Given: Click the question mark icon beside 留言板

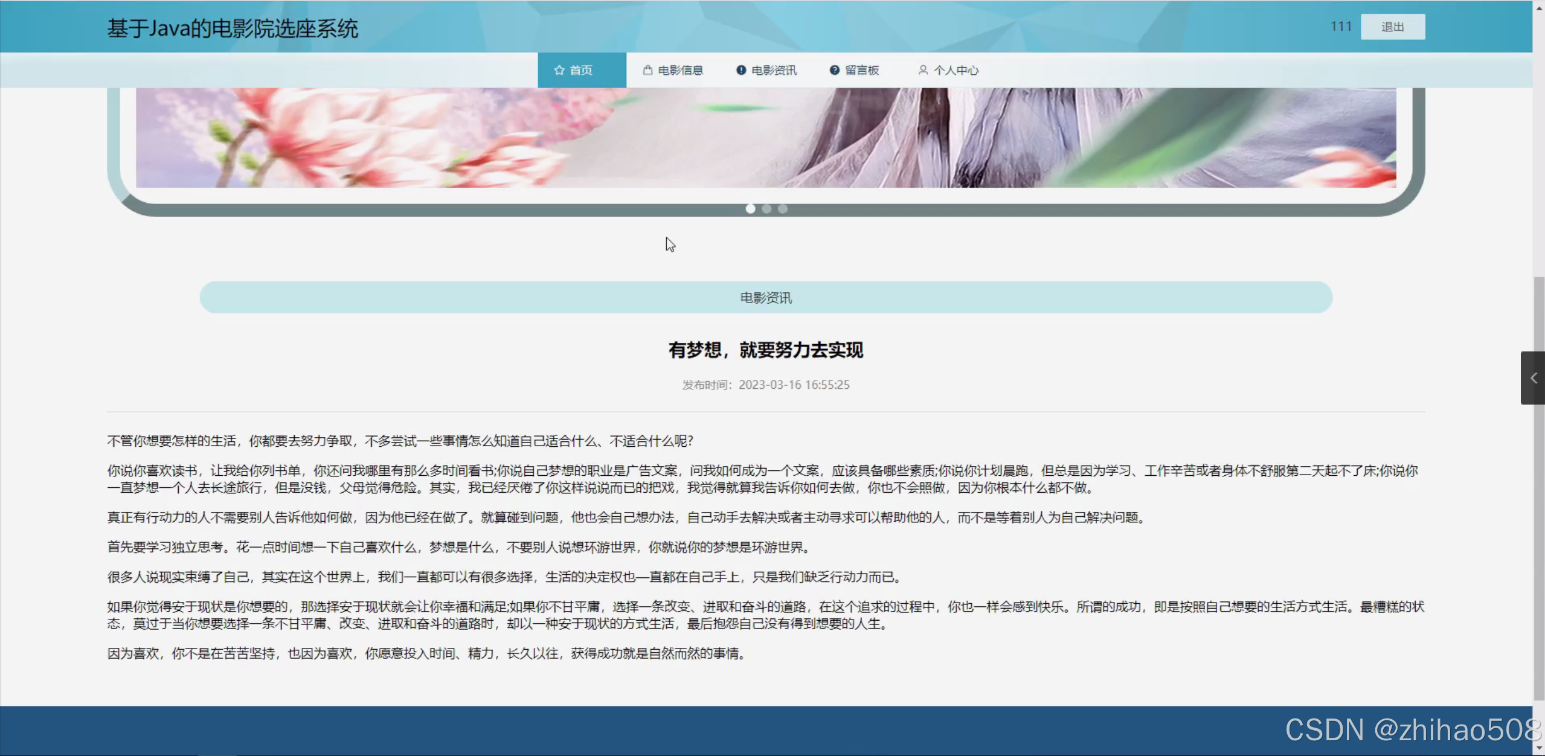Looking at the screenshot, I should tap(834, 70).
